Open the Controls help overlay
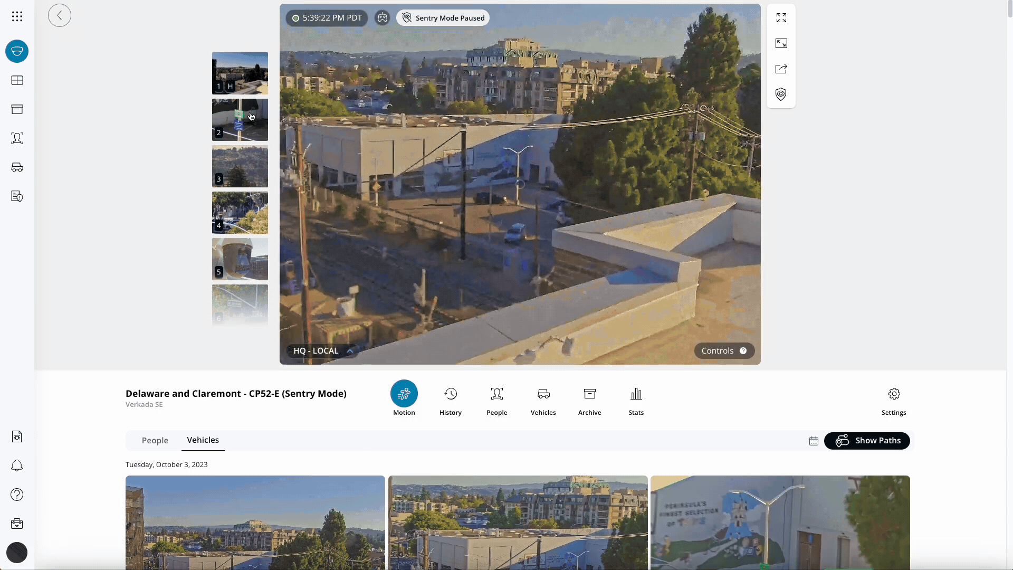The image size is (1013, 570). 724,351
